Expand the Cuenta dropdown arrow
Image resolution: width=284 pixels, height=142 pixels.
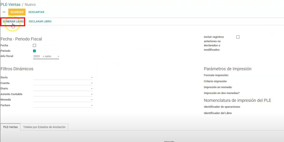(x=92, y=83)
